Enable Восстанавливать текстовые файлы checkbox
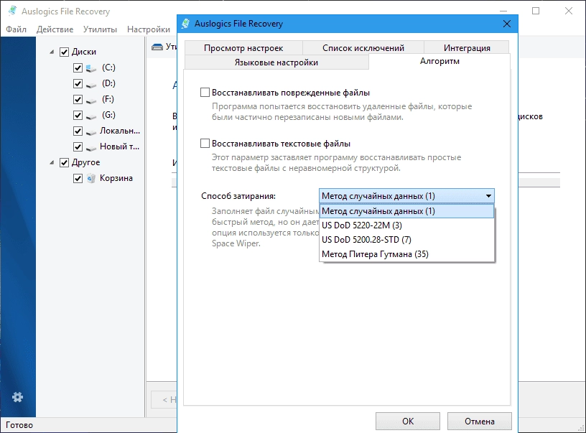The height and width of the screenshot is (433, 586). 205,143
